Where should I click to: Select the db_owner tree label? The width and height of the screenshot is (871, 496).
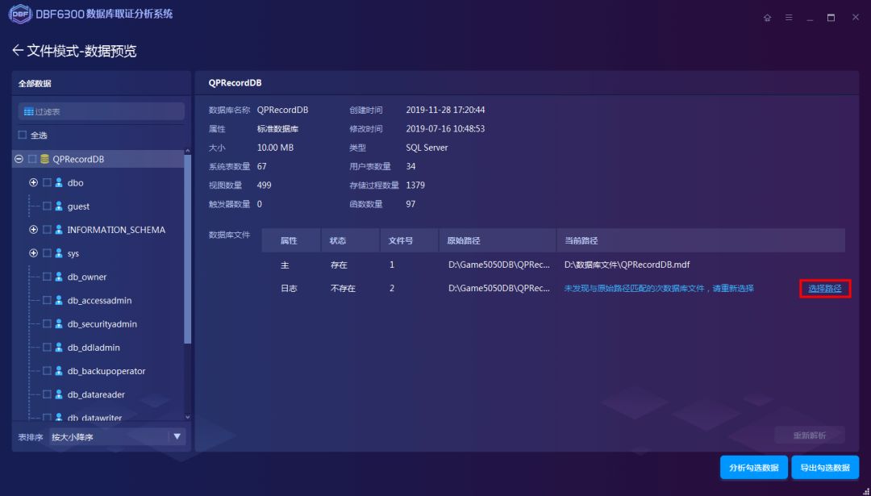click(x=87, y=277)
